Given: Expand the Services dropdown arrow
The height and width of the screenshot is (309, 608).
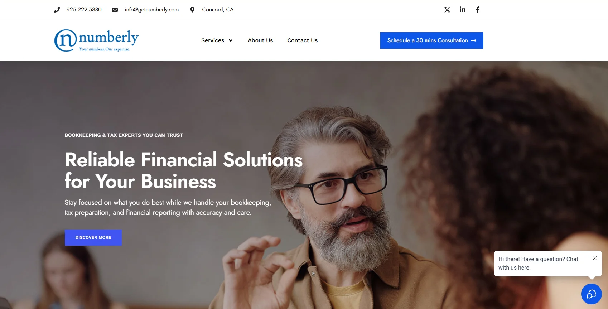Looking at the screenshot, I should (x=231, y=40).
